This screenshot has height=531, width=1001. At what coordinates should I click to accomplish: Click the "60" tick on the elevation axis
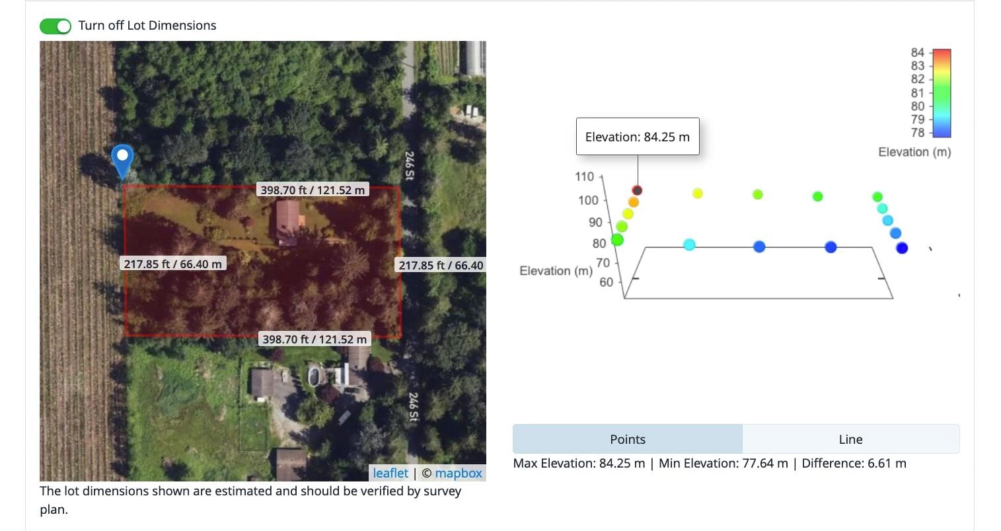(606, 282)
